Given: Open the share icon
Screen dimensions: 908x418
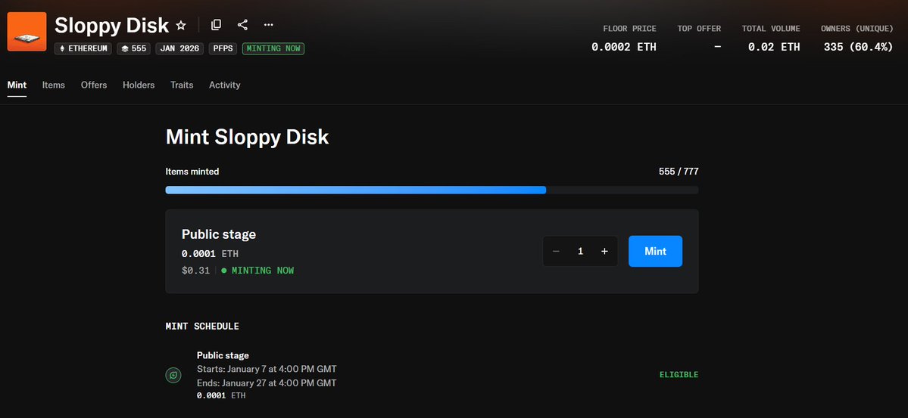Looking at the screenshot, I should [242, 24].
